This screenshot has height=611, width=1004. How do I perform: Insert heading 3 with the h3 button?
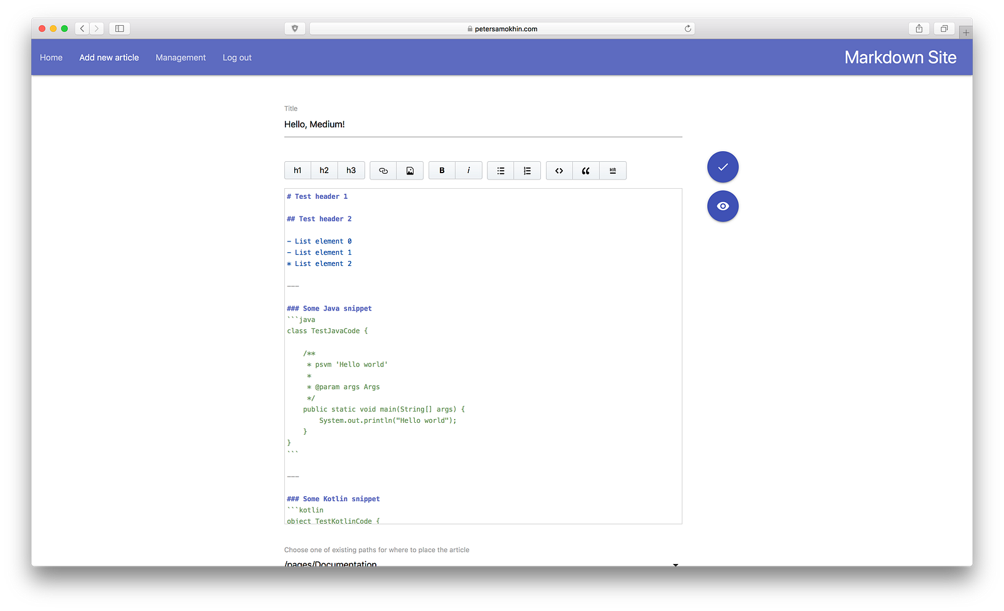351,171
